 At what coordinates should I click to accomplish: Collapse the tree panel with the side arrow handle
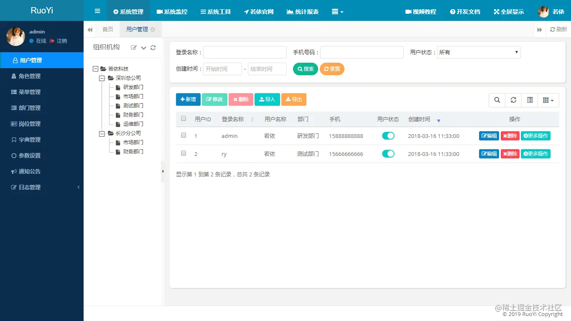coord(163,171)
